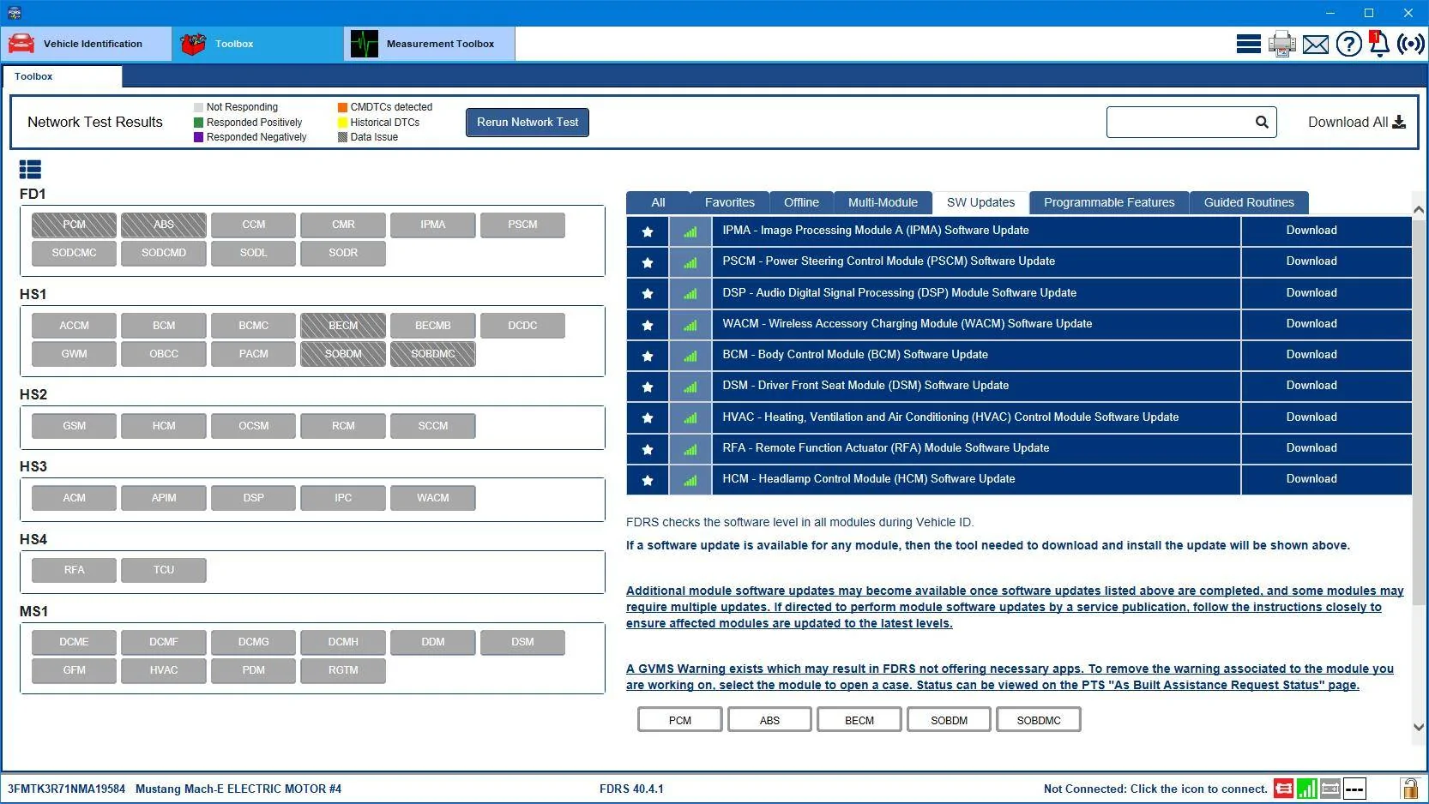Open the help question mark icon
This screenshot has height=804, width=1429.
point(1348,44)
